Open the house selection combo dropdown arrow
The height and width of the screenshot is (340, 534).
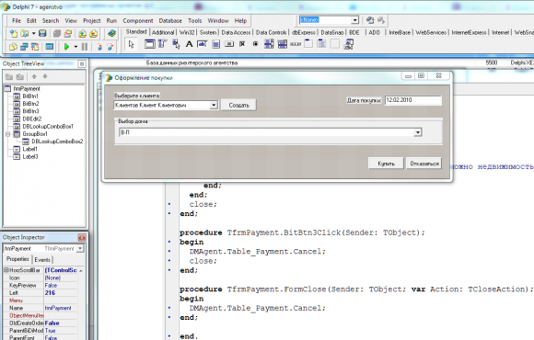418,132
